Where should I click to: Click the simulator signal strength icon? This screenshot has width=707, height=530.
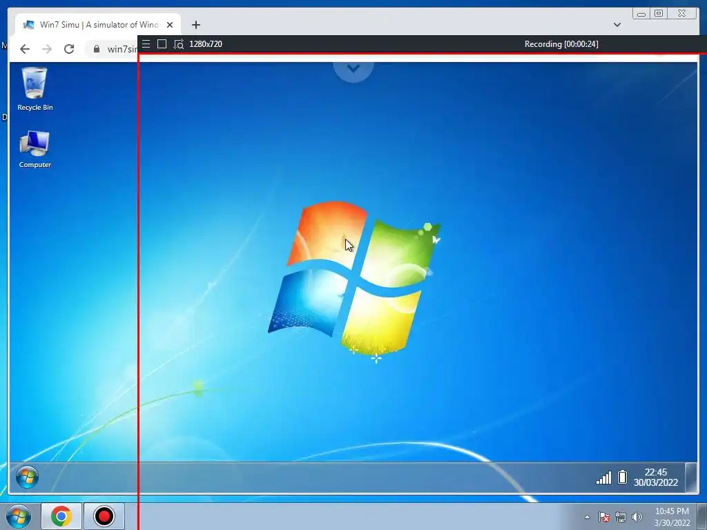[603, 478]
